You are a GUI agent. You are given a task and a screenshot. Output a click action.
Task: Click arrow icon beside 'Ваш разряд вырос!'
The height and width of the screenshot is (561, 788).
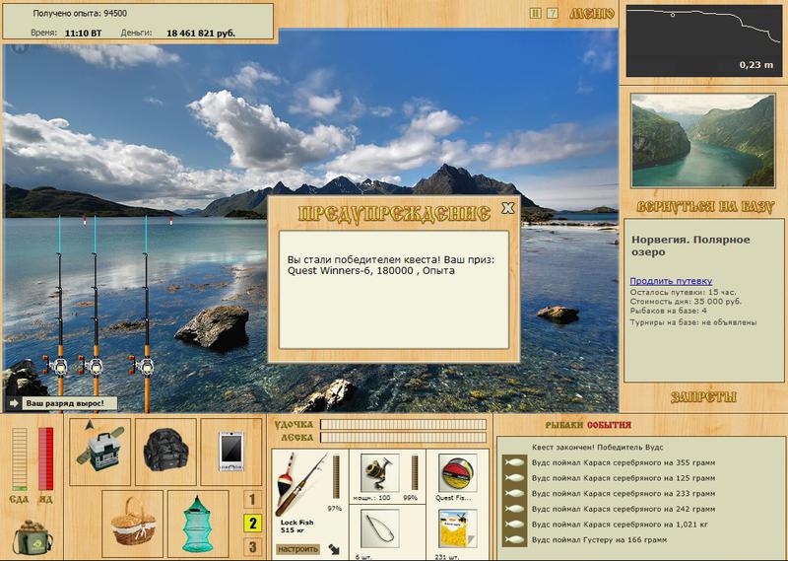[14, 403]
